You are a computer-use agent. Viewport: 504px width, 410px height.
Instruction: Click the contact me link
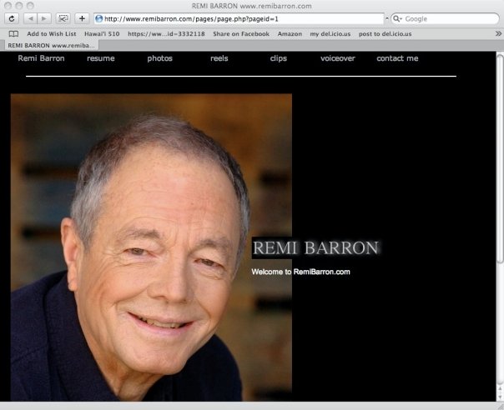coord(397,58)
